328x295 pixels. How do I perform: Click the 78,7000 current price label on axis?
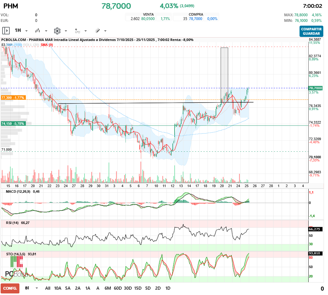click(x=315, y=88)
